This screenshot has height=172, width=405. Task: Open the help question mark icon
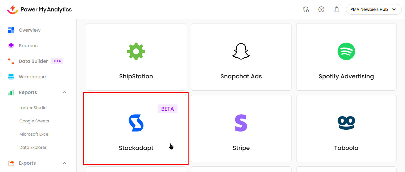[x=321, y=9]
